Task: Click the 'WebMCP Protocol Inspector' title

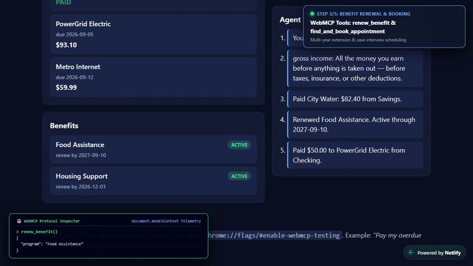Action: (x=52, y=221)
